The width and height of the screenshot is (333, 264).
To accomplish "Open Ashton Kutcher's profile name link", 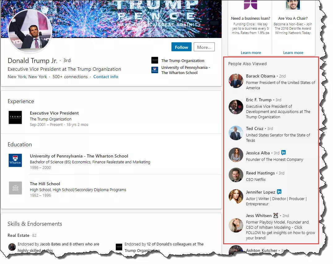I will click(x=262, y=250).
